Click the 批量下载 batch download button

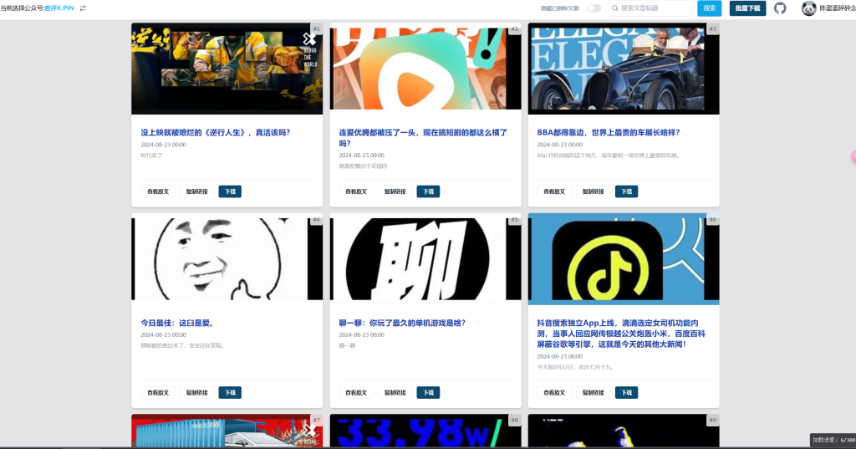(747, 8)
